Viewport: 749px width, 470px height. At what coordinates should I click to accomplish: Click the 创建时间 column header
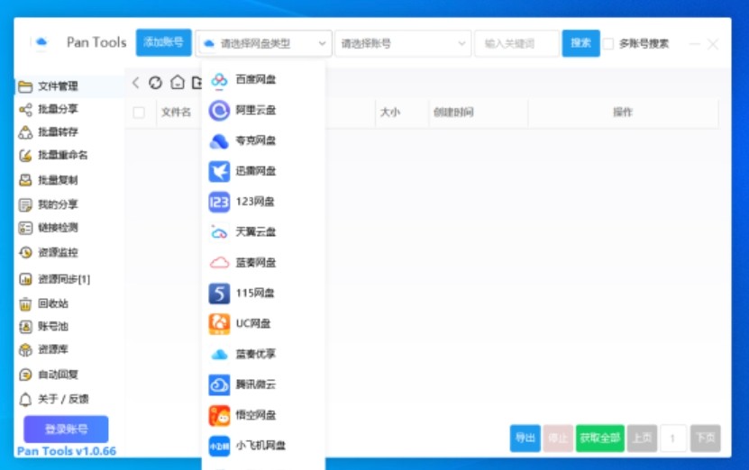click(453, 113)
